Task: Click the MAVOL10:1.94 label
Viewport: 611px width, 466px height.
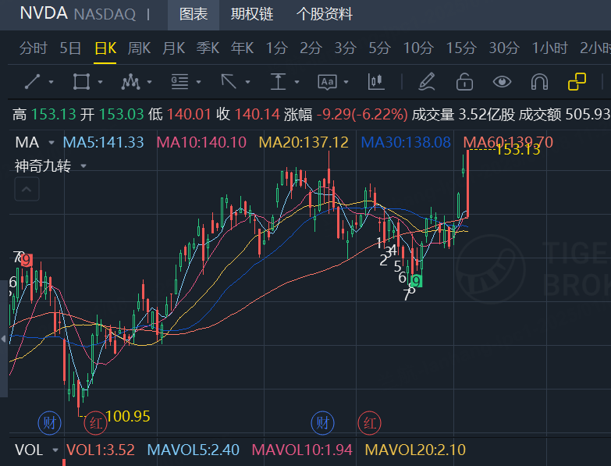Action: [x=302, y=450]
